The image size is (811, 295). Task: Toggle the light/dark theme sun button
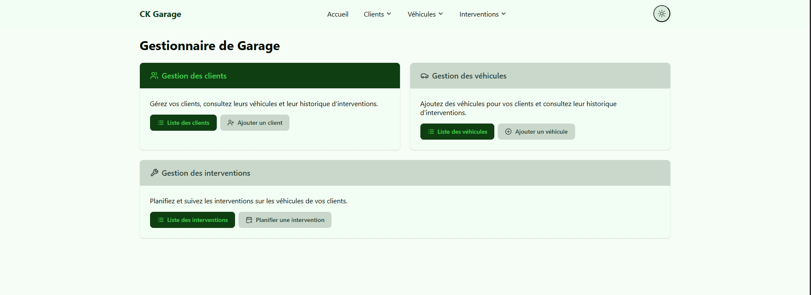[x=661, y=14]
